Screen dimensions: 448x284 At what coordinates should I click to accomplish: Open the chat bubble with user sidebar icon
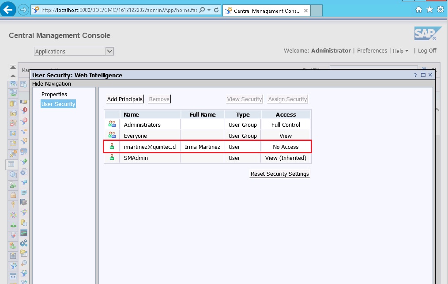click(24, 151)
